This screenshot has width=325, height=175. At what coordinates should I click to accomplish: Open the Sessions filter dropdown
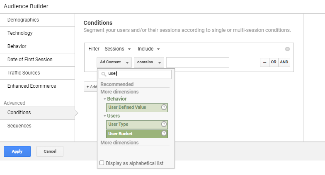[x=118, y=49]
